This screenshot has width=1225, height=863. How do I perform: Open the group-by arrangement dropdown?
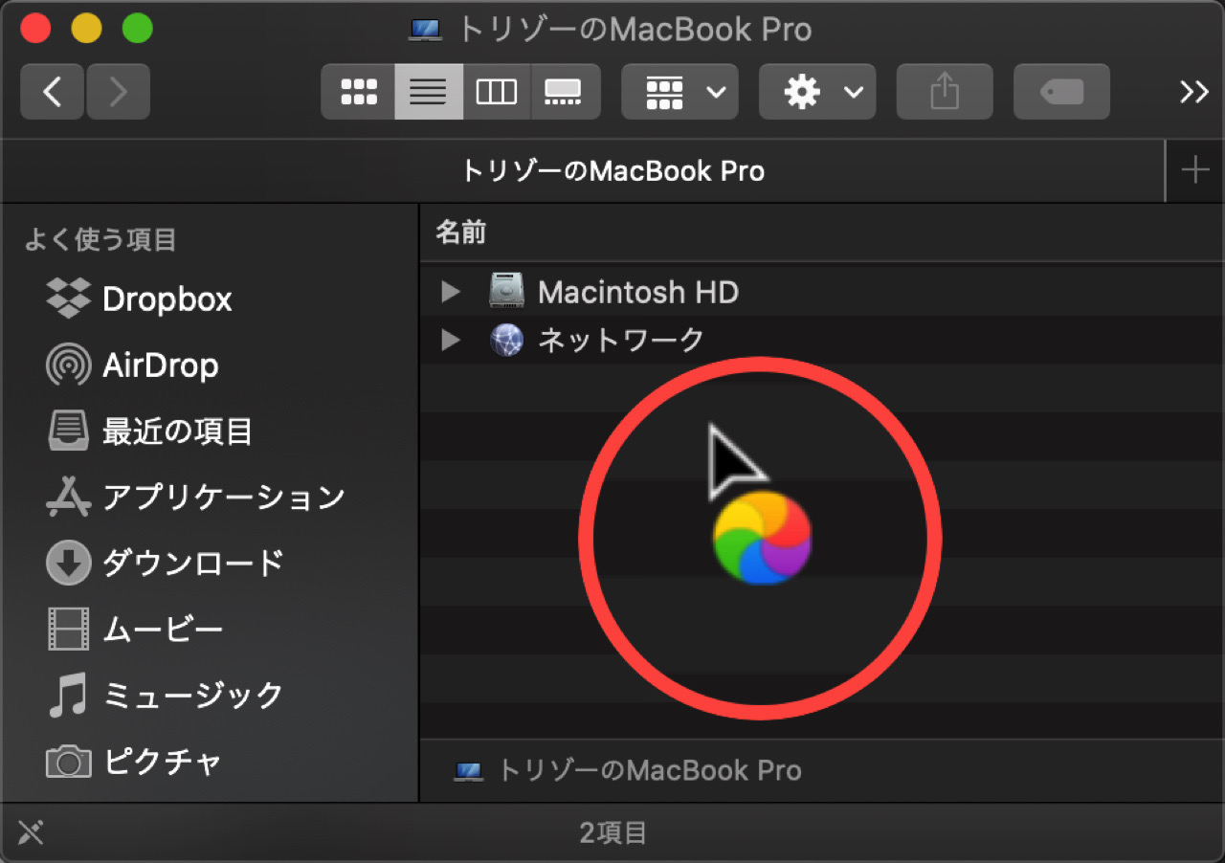click(679, 92)
